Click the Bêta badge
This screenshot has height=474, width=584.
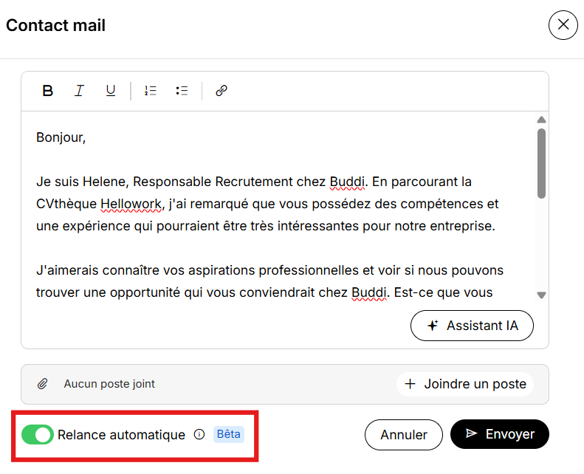229,434
